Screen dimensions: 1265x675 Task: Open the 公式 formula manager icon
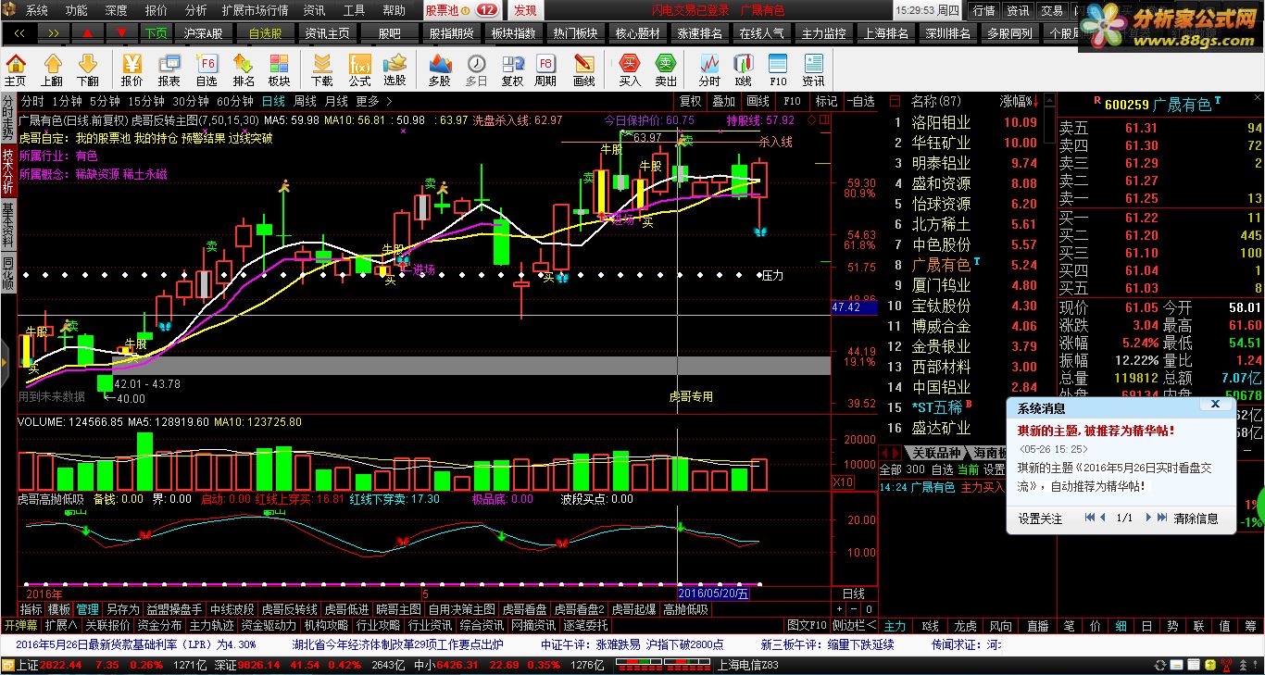click(x=359, y=70)
